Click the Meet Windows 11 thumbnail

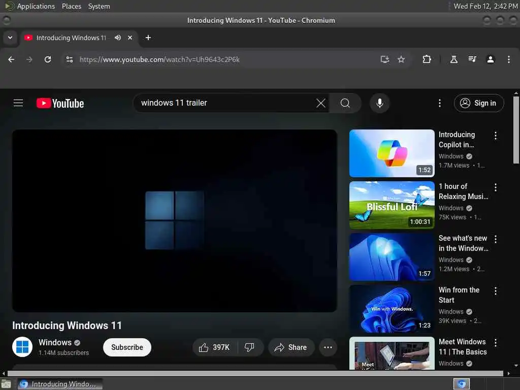(x=392, y=353)
